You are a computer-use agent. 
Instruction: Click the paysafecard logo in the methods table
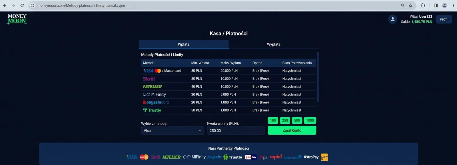pyautogui.click(x=156, y=102)
